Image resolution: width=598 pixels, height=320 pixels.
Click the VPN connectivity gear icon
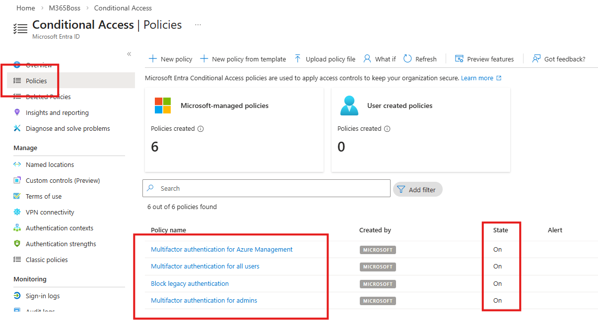pyautogui.click(x=17, y=212)
